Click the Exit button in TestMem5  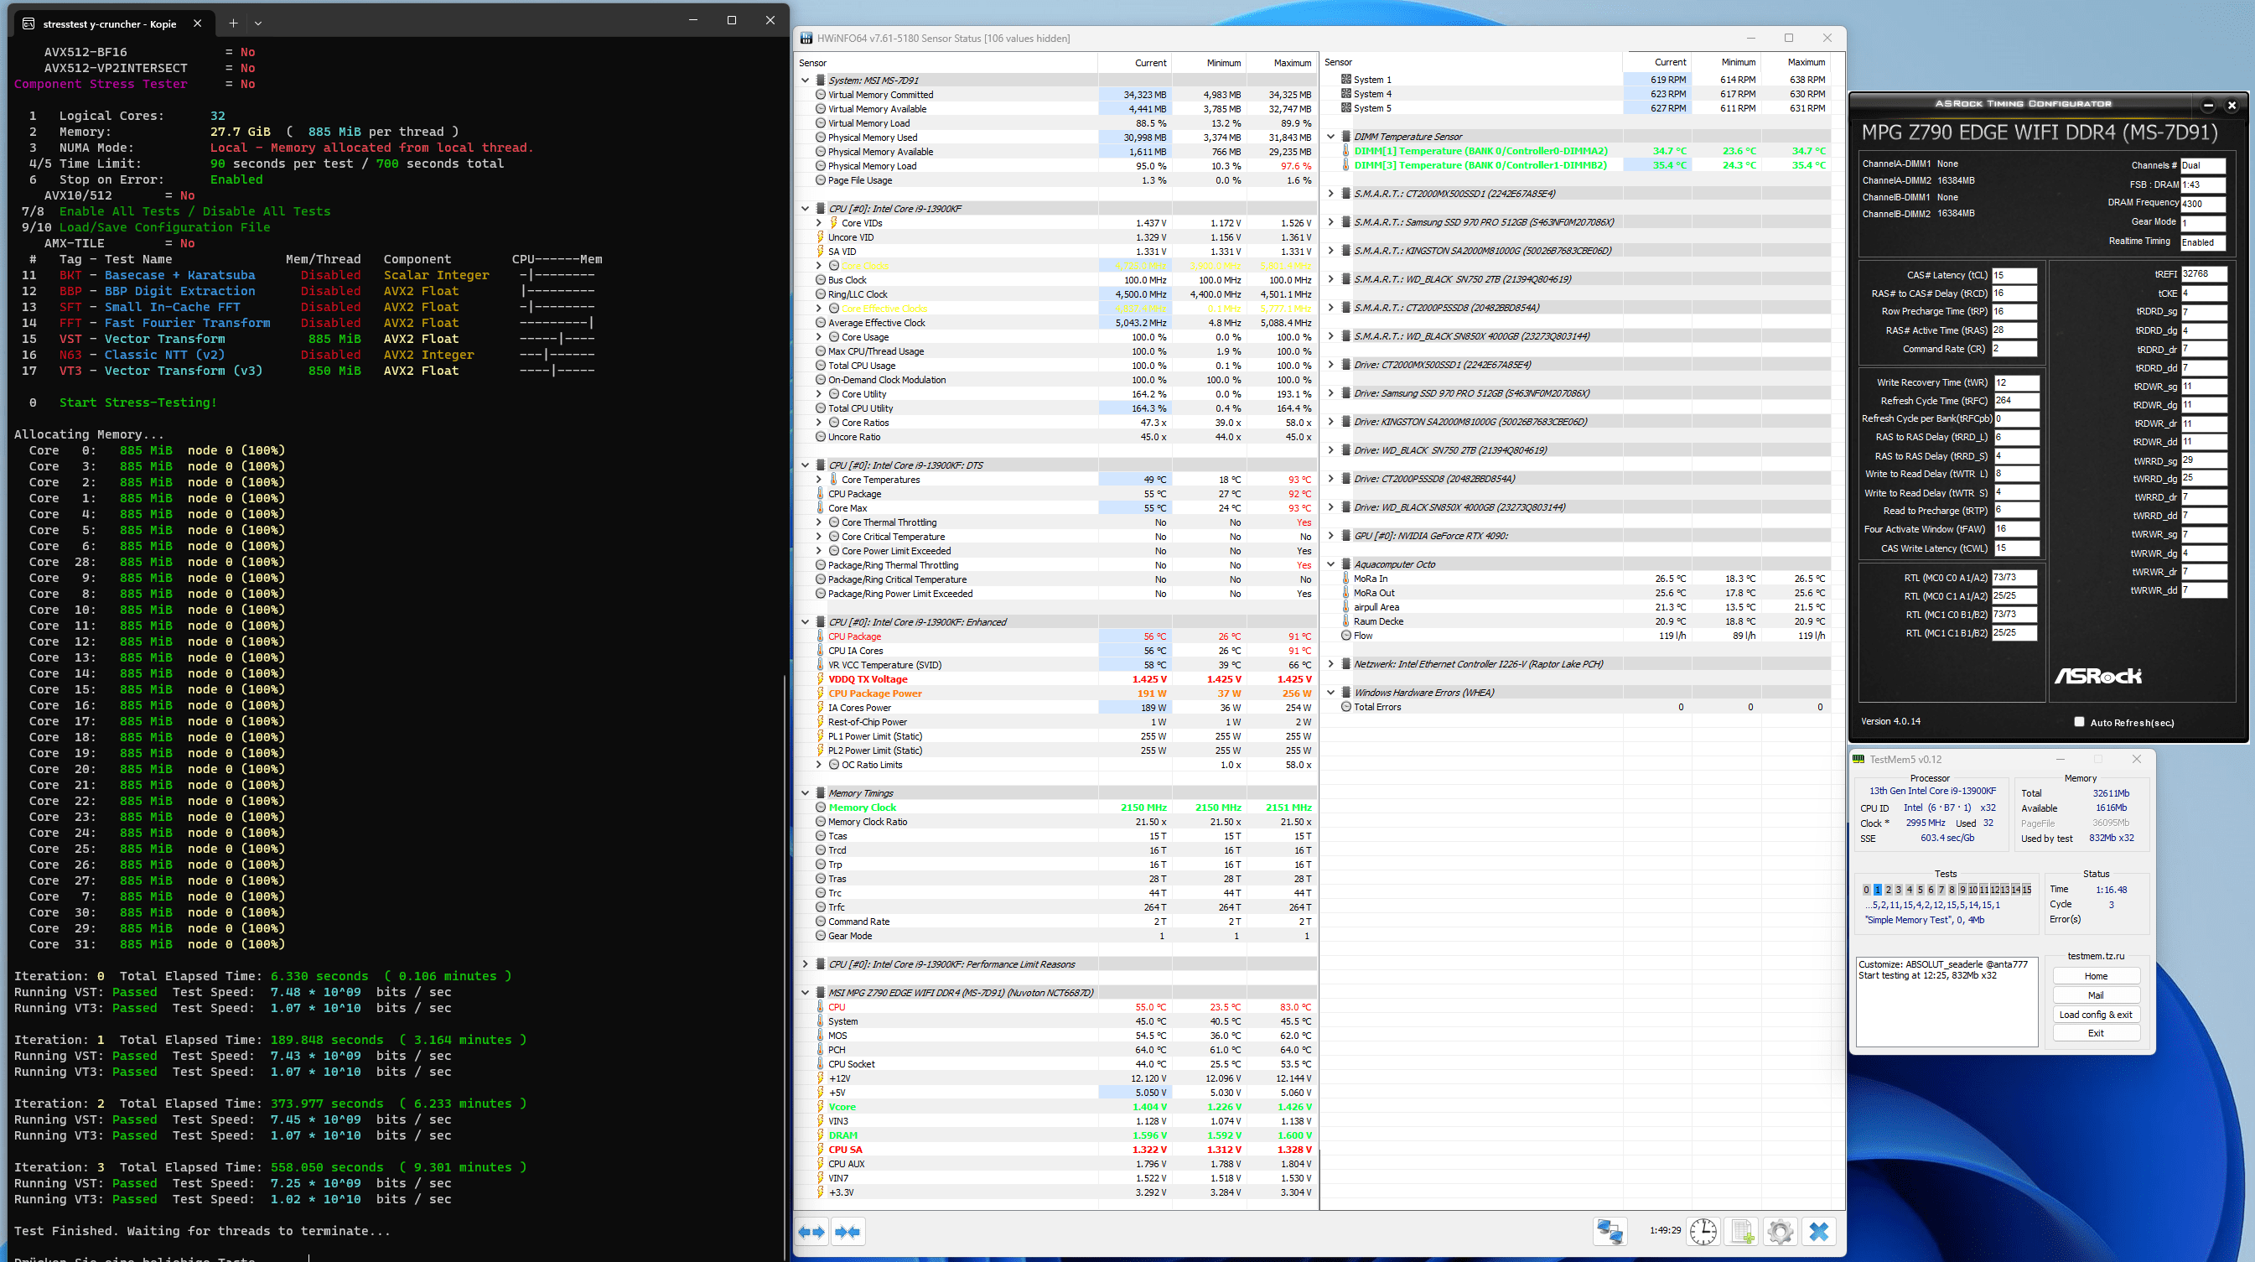coord(2096,1033)
